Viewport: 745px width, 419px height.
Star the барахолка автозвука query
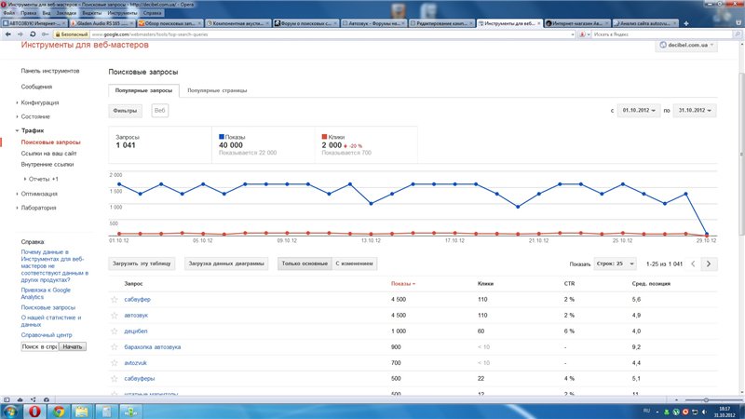click(115, 346)
